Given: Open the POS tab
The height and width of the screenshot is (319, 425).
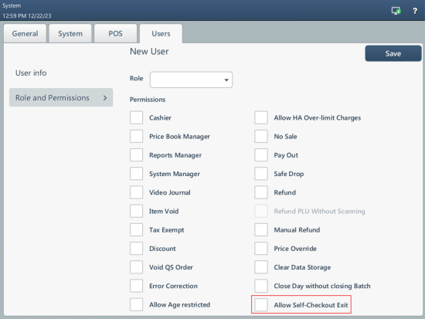Looking at the screenshot, I should (115, 34).
